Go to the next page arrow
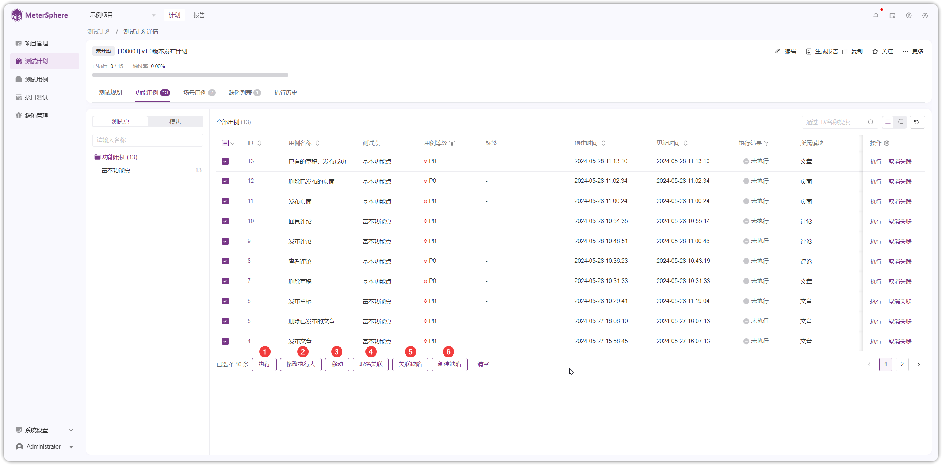This screenshot has width=942, height=465. pos(918,364)
